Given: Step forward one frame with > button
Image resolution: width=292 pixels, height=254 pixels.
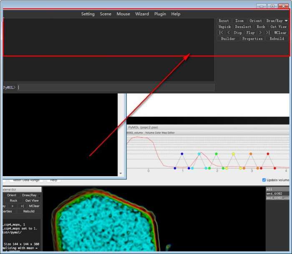Looking at the screenshot, I should click(260, 32).
